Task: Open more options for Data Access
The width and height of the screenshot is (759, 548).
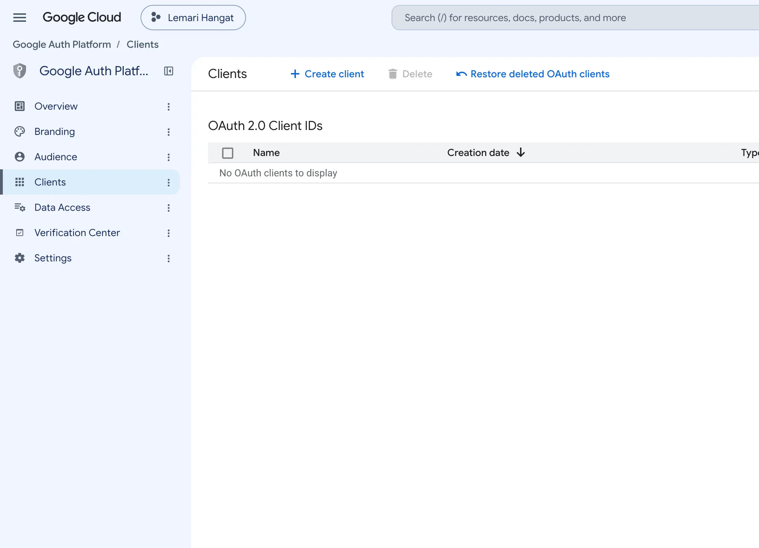Action: 169,208
